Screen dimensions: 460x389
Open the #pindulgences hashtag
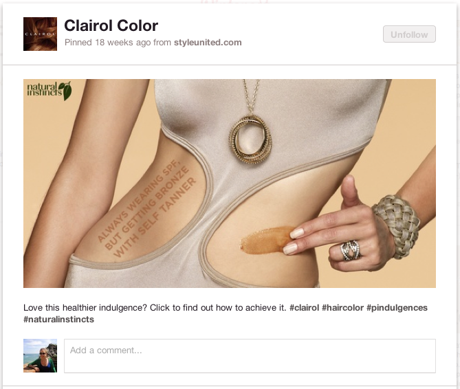(397, 308)
